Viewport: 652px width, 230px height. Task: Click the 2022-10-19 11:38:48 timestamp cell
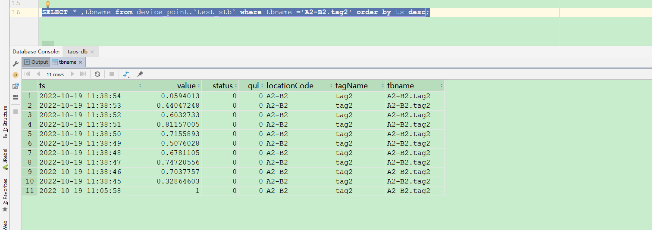[x=91, y=153]
